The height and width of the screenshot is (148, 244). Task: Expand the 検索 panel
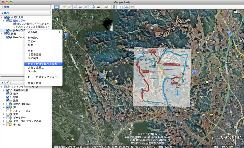tap(2, 7)
